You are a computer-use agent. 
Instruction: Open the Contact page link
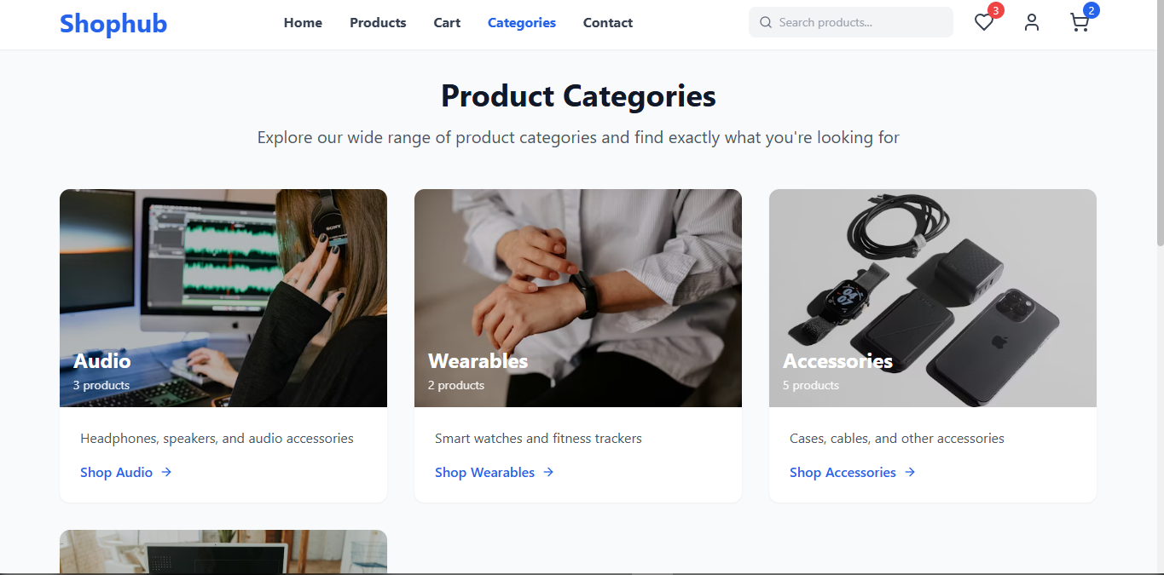[x=608, y=23]
